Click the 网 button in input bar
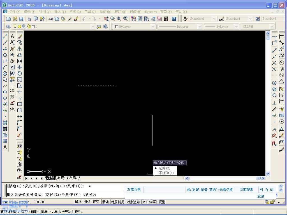This screenshot has width=287, height=215. click(261, 190)
